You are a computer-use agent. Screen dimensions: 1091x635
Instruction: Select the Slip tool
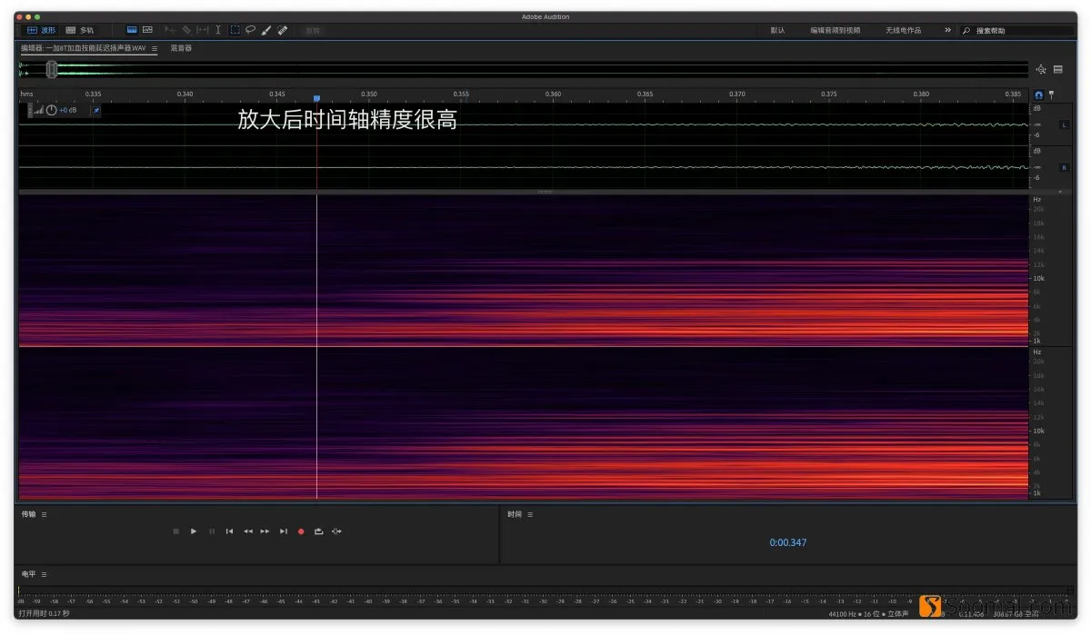202,30
